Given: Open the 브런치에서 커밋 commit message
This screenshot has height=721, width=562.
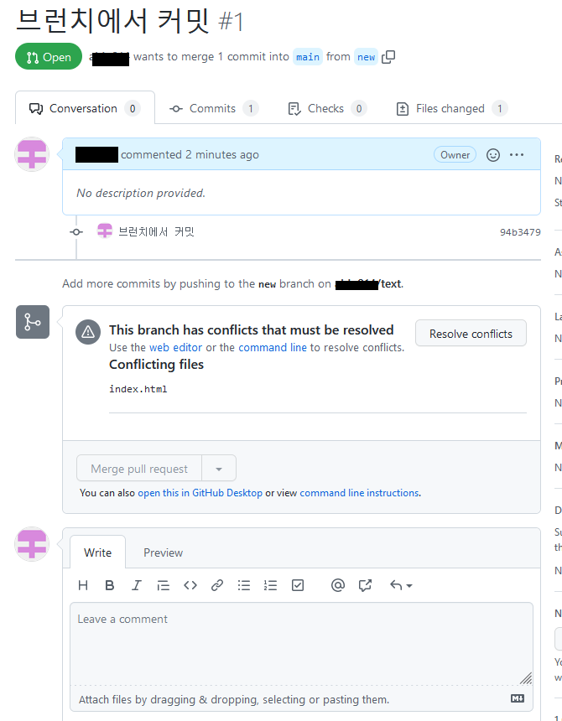Looking at the screenshot, I should pos(156,231).
